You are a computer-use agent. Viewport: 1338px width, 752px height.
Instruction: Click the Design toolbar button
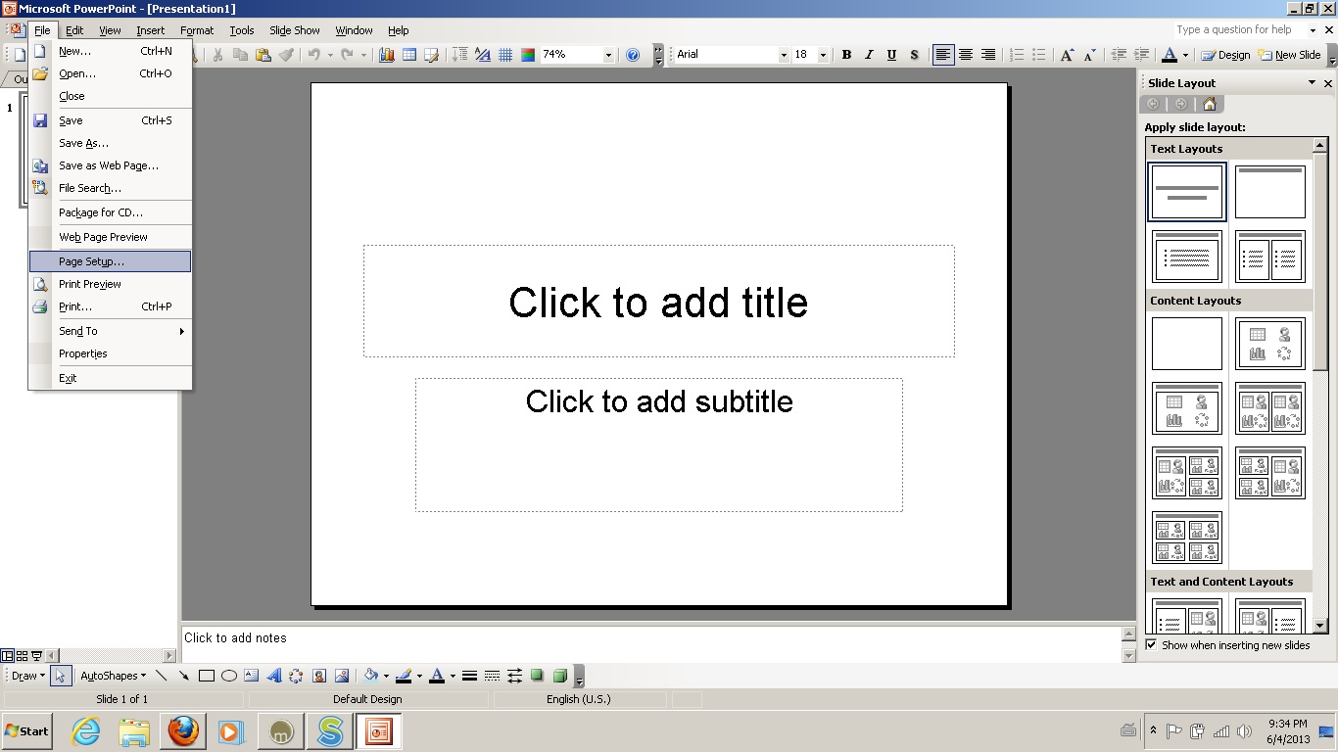click(1225, 55)
